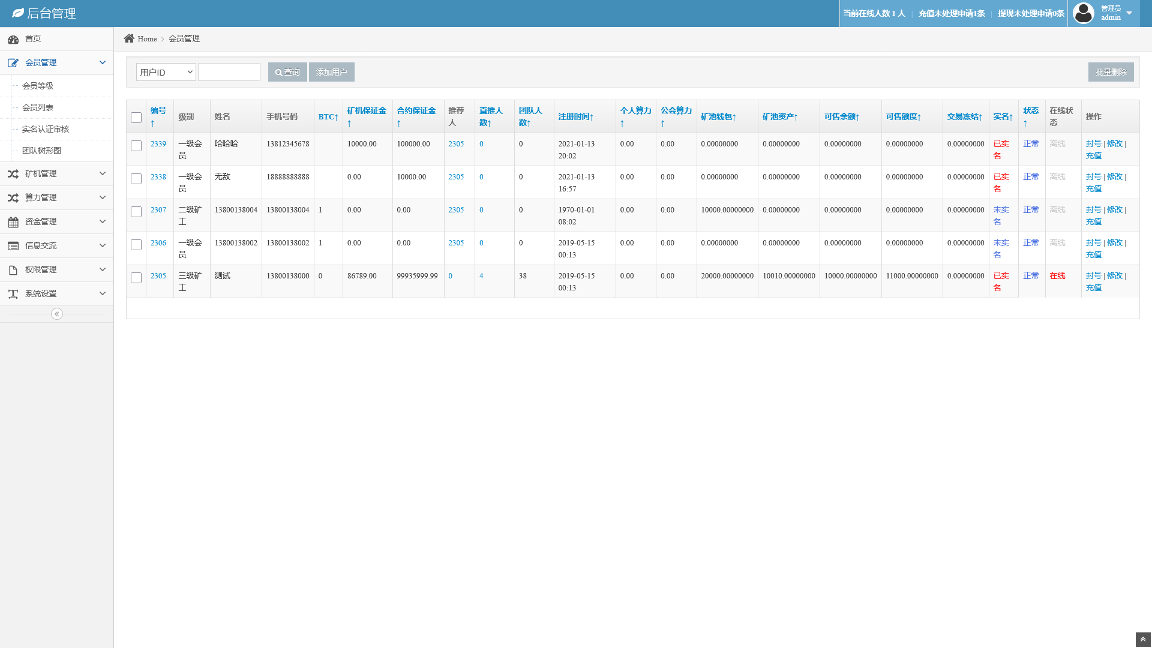
Task: Expand the 资金管理 menu chevron
Action: click(103, 221)
